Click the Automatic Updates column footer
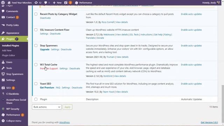 tap(191, 99)
